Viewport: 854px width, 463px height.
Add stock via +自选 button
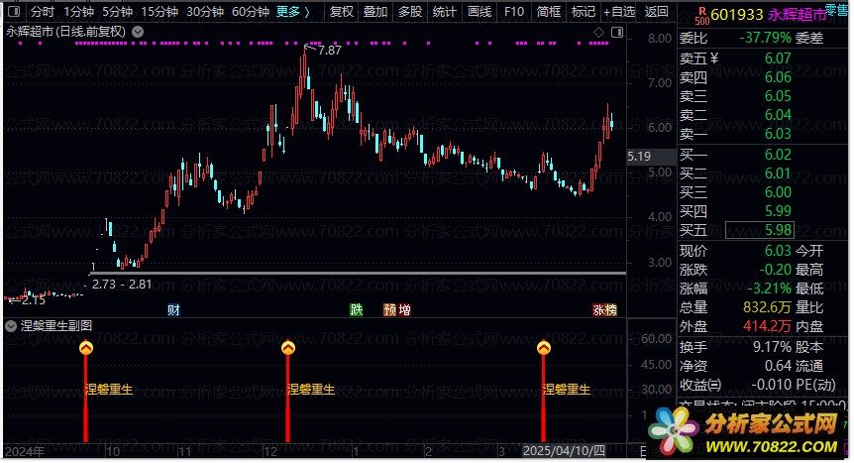pyautogui.click(x=619, y=12)
